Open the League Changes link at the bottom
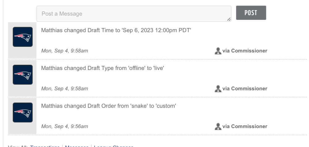Image resolution: width=309 pixels, height=147 pixels. (x=114, y=146)
